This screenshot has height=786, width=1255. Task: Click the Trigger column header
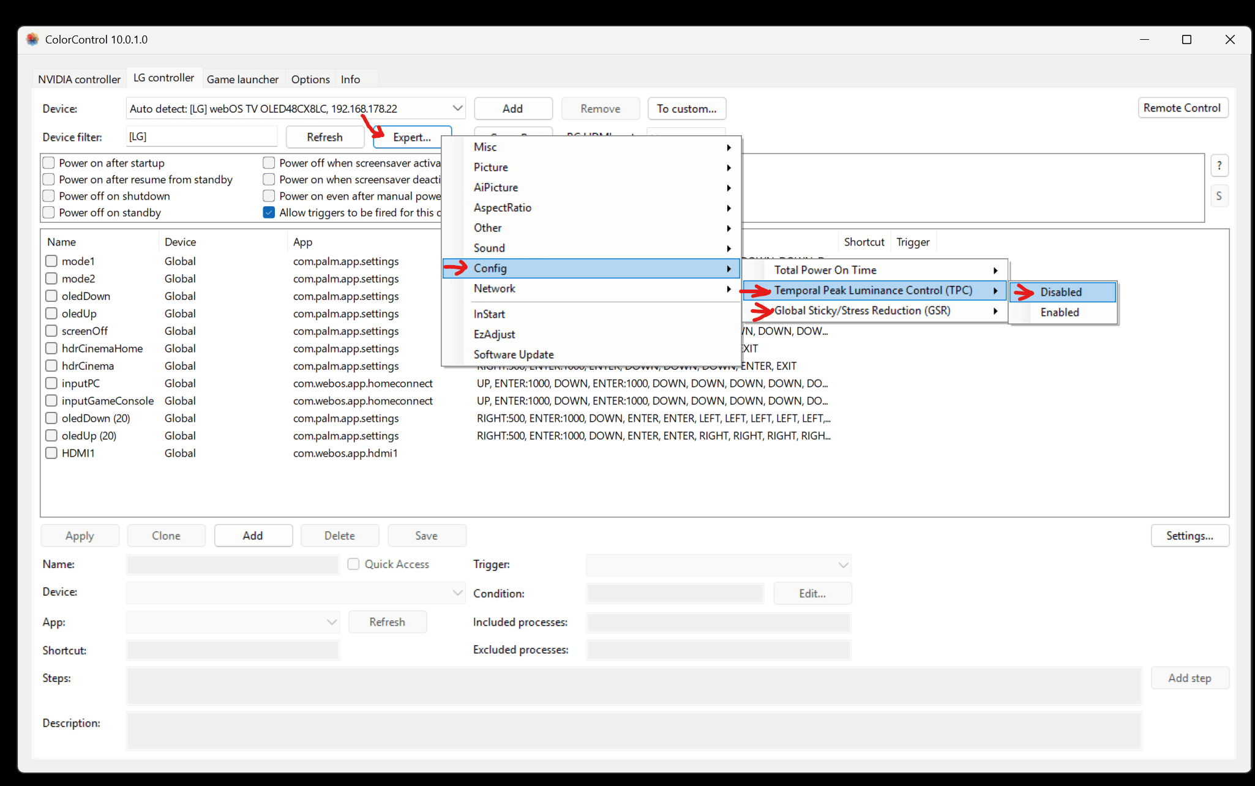click(913, 242)
